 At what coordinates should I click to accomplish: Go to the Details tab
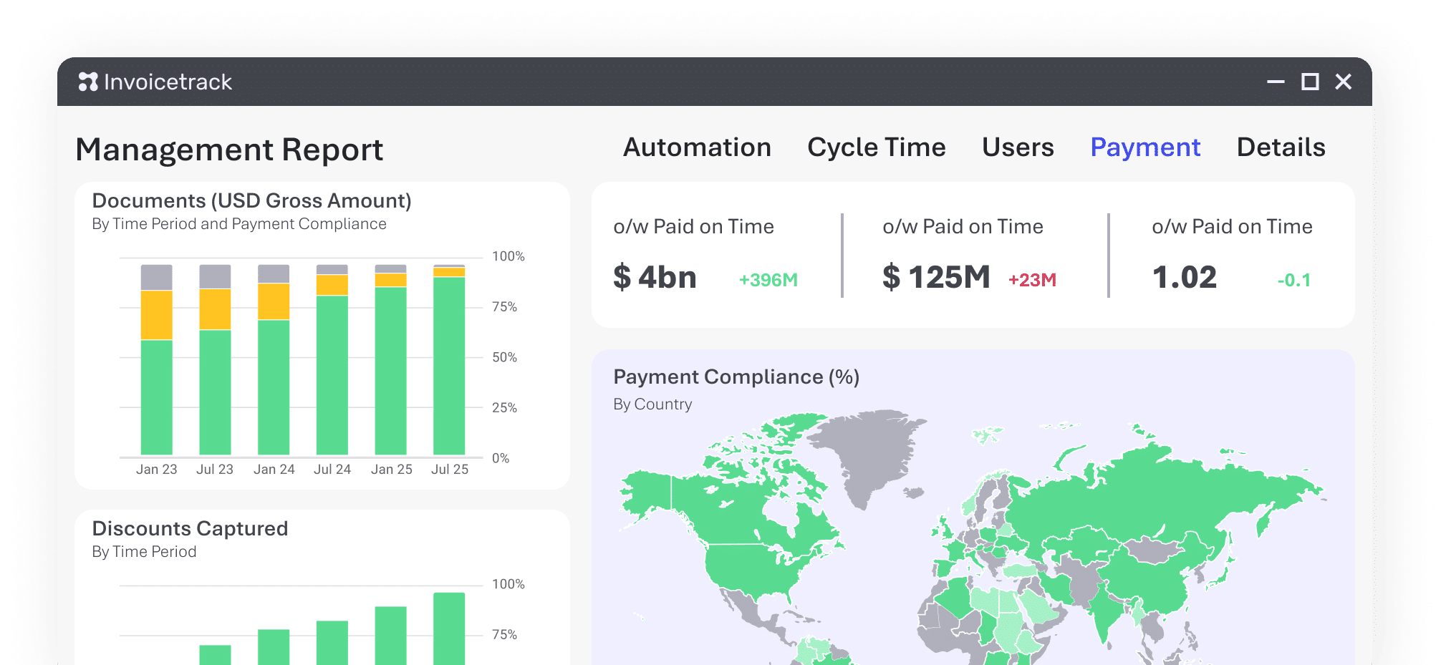pos(1281,147)
